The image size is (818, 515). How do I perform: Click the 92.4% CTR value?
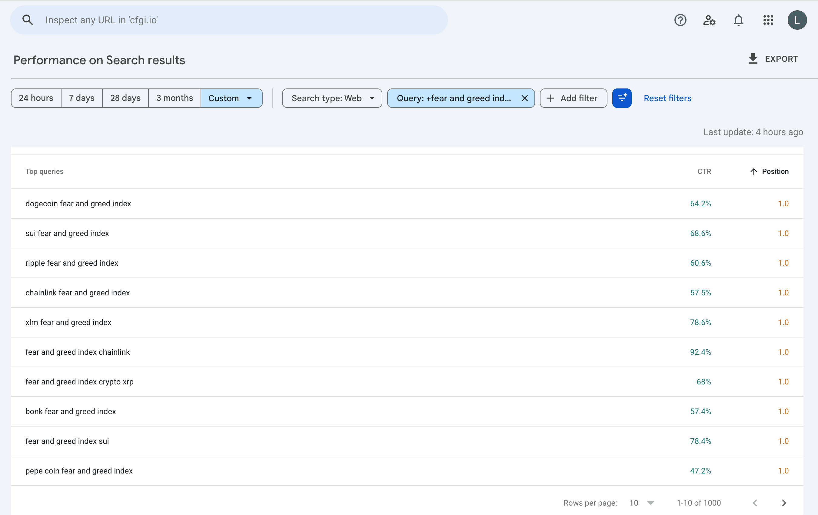[x=700, y=352]
